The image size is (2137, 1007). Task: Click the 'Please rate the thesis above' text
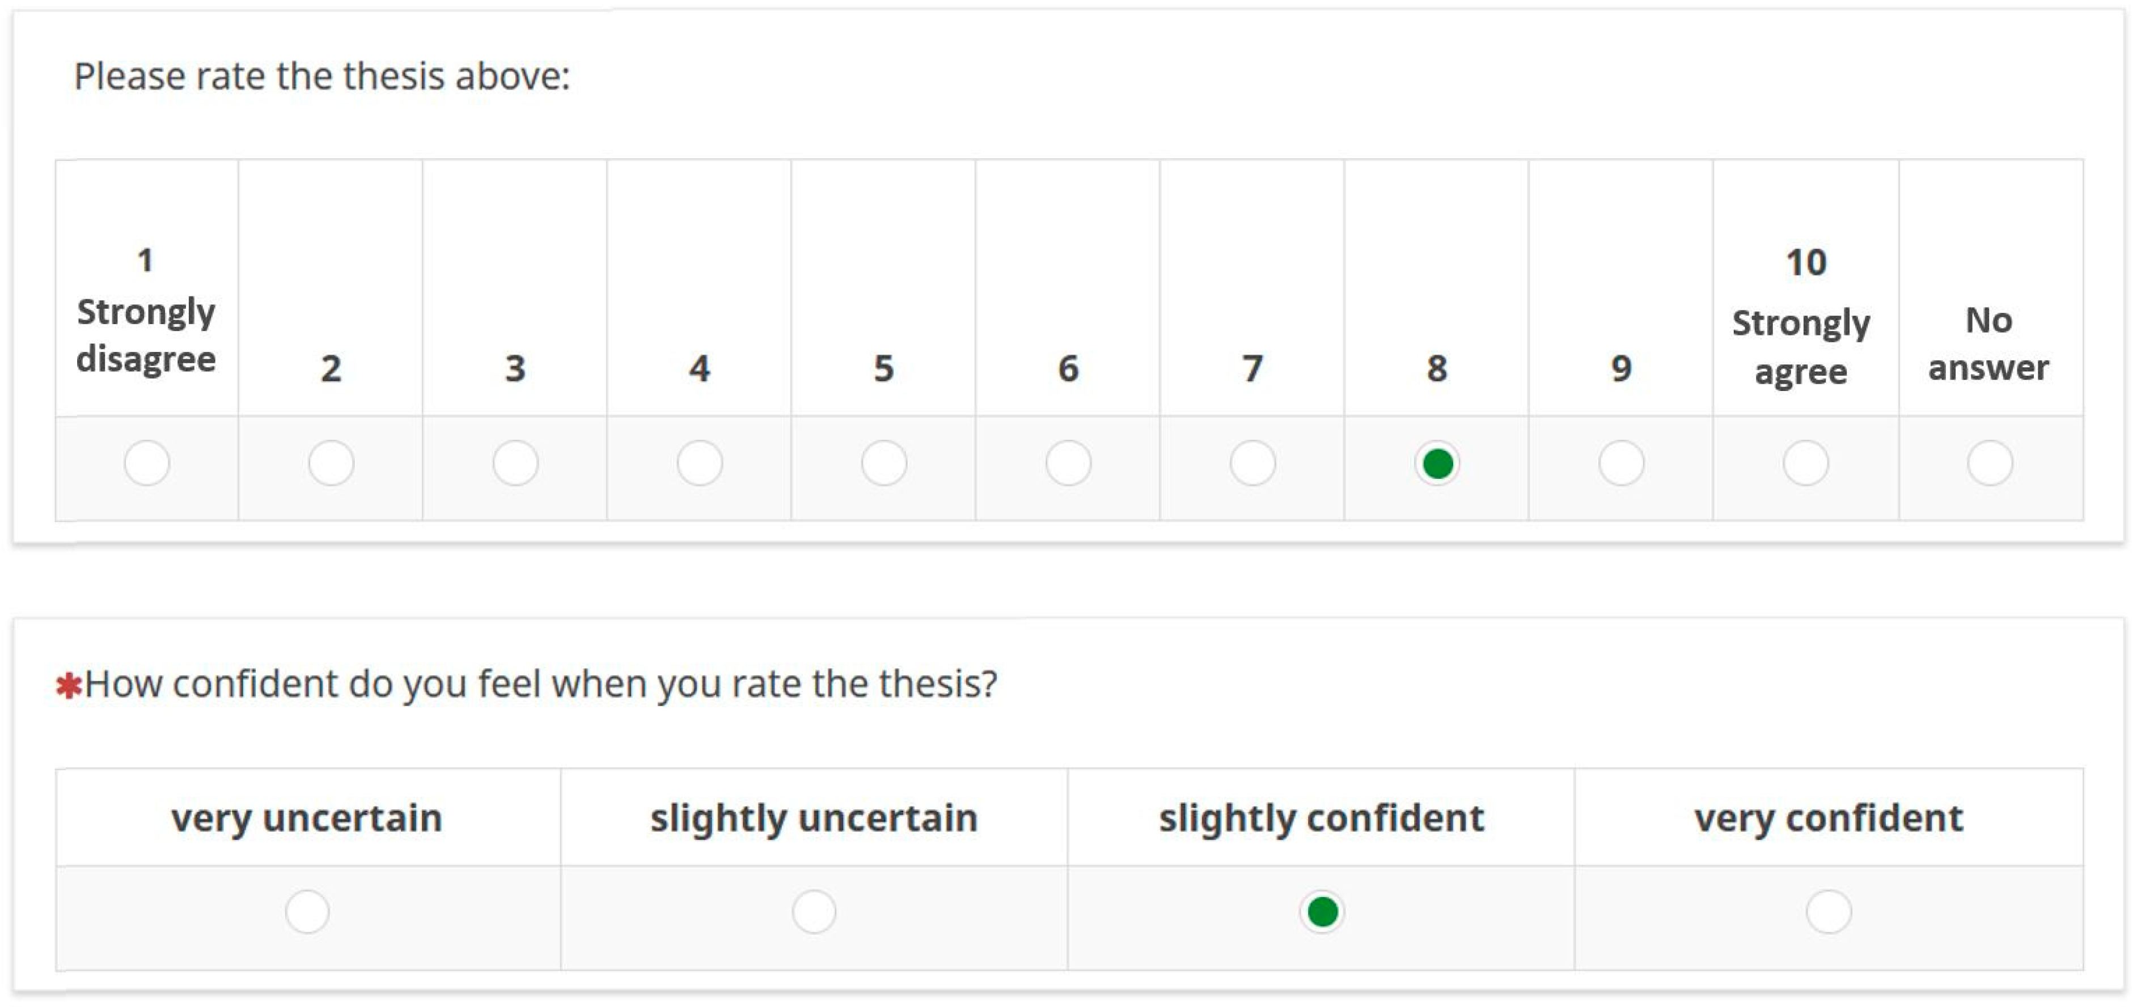pos(322,77)
